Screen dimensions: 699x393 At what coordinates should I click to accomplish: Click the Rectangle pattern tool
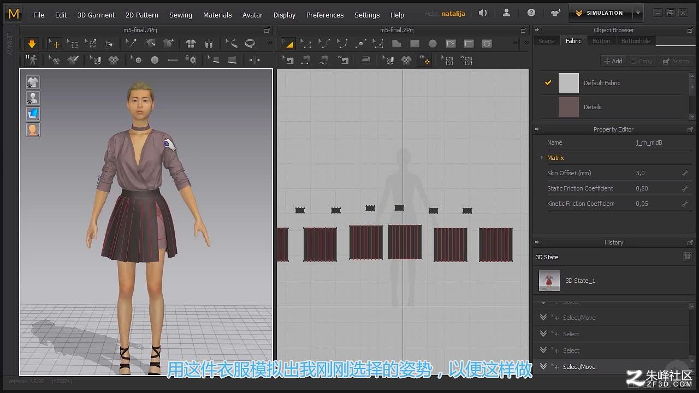pyautogui.click(x=414, y=44)
